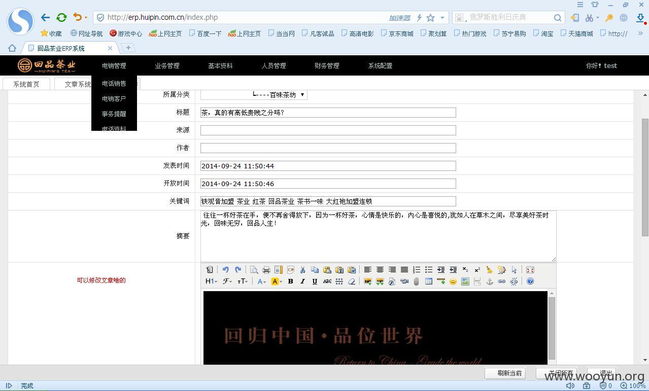Image resolution: width=649 pixels, height=391 pixels.
Task: Bookmark the page with the star icon
Action: click(x=430, y=18)
